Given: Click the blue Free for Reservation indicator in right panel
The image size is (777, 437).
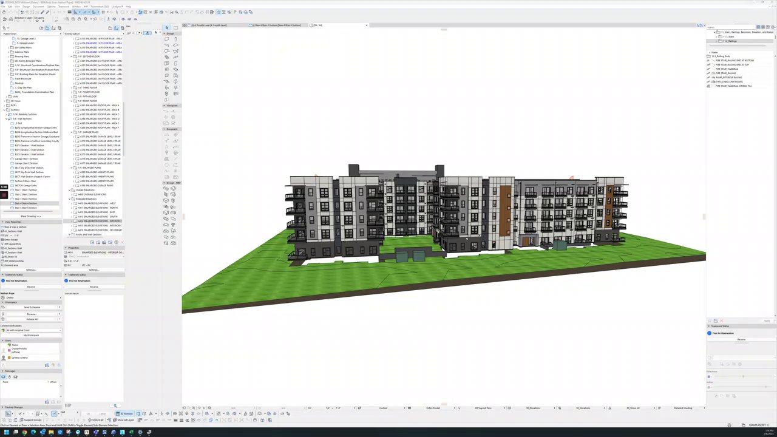Looking at the screenshot, I should pyautogui.click(x=709, y=333).
